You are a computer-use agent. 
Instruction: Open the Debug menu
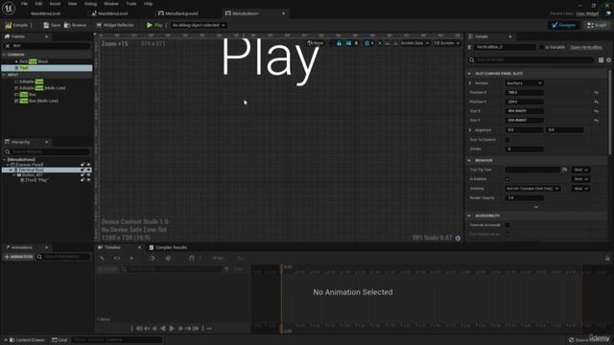pyautogui.click(x=90, y=4)
